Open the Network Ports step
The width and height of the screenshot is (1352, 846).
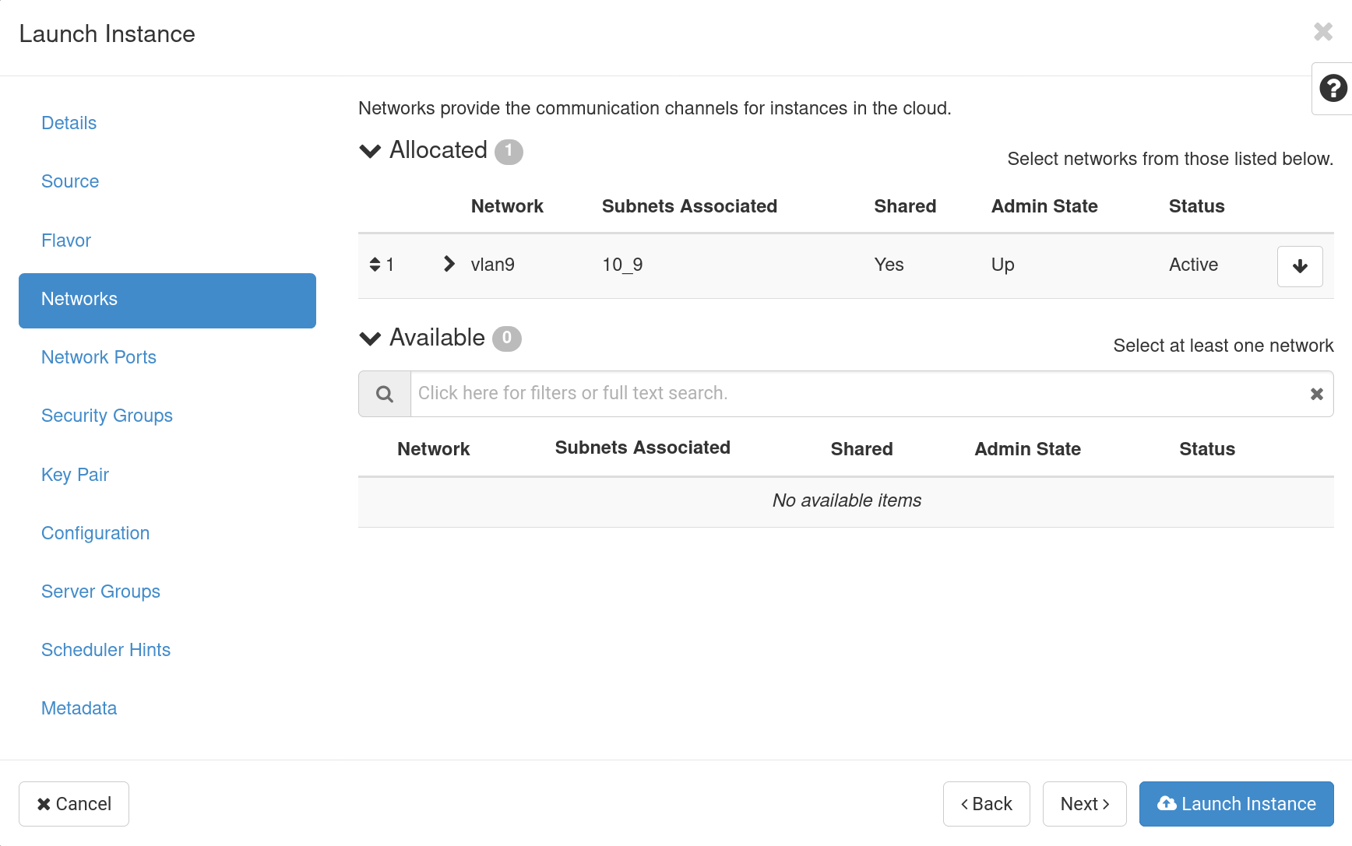[99, 357]
